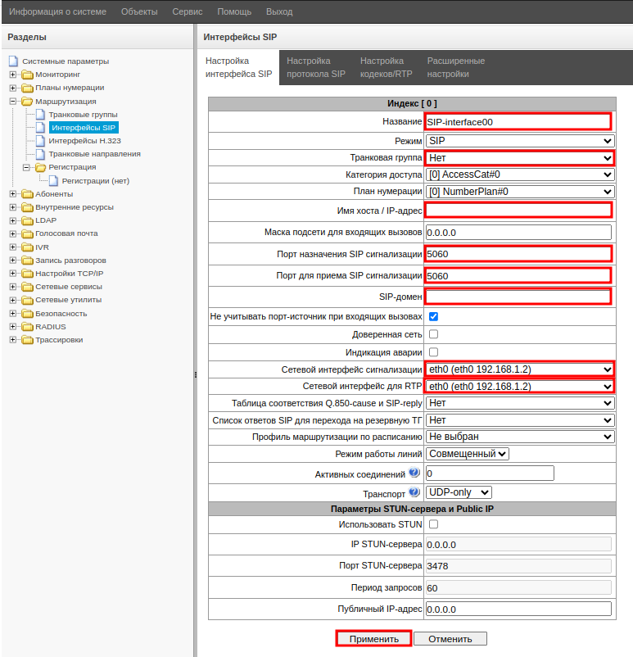
Task: Click the RADIUS folder icon
Action: (27, 327)
